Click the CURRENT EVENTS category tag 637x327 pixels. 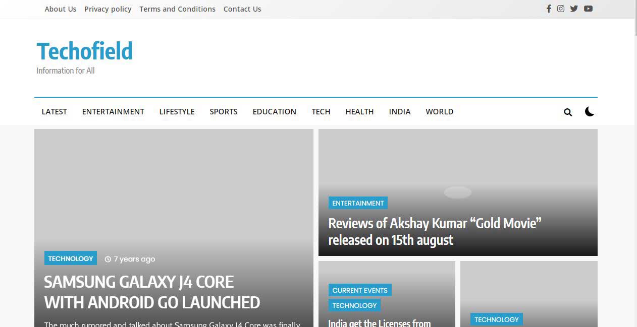click(360, 290)
